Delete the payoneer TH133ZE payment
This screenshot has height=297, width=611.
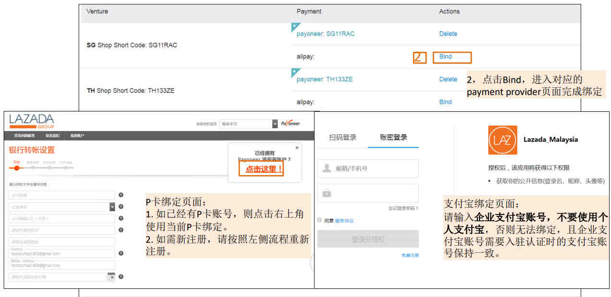(x=448, y=79)
